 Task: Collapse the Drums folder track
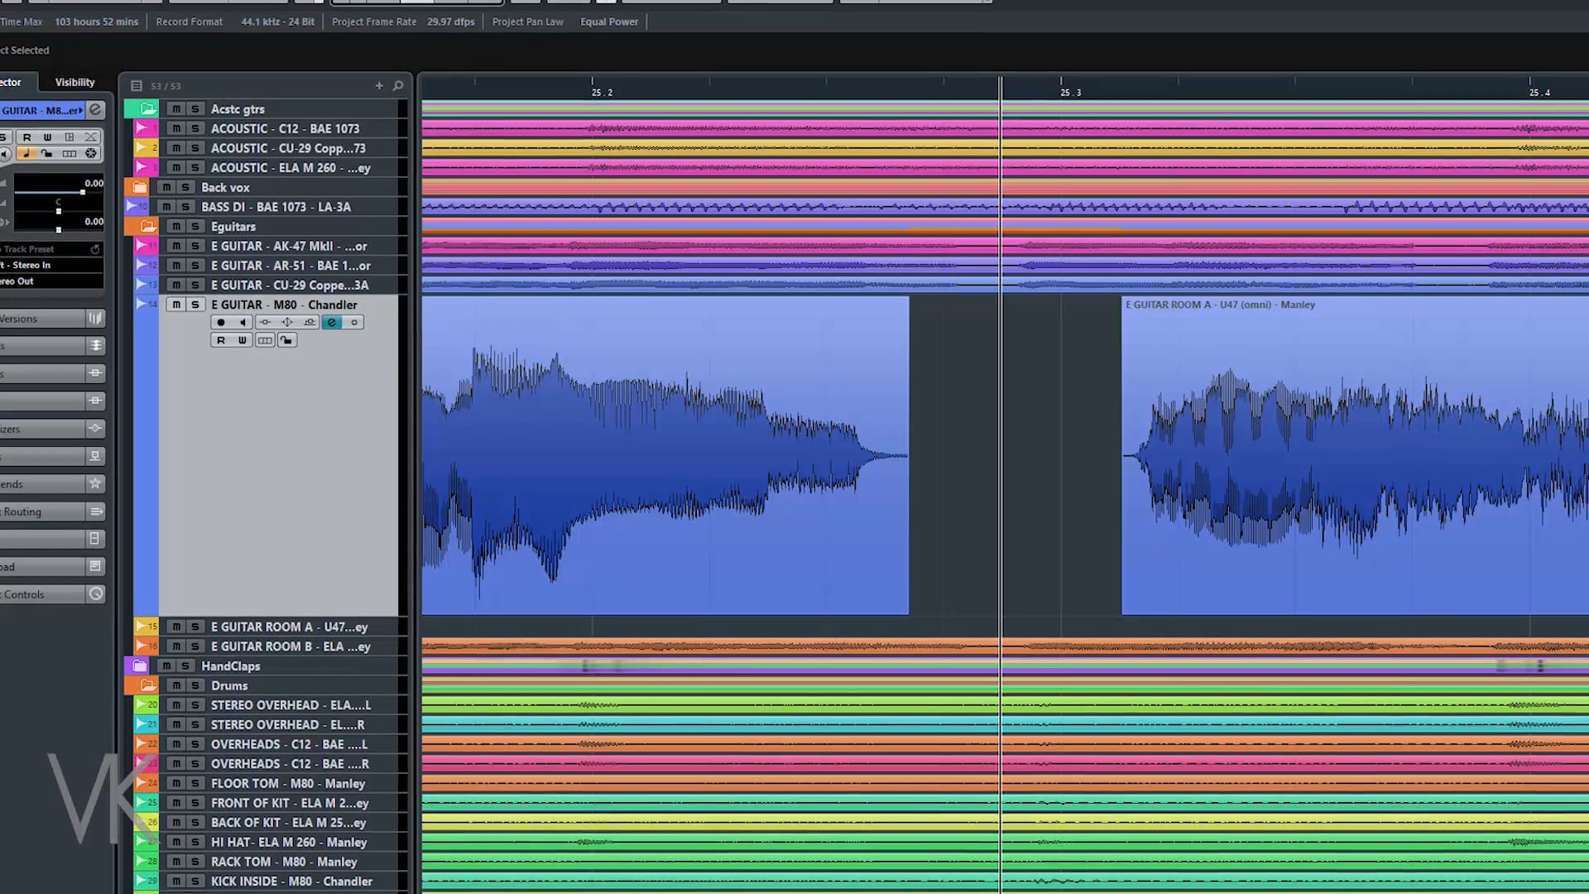coord(148,685)
